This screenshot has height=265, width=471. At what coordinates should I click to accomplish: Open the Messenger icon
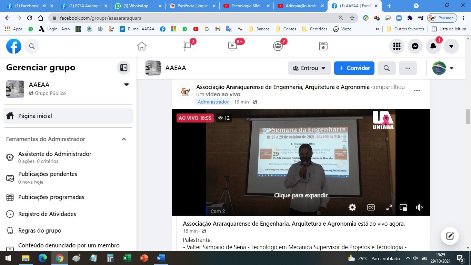coord(415,46)
